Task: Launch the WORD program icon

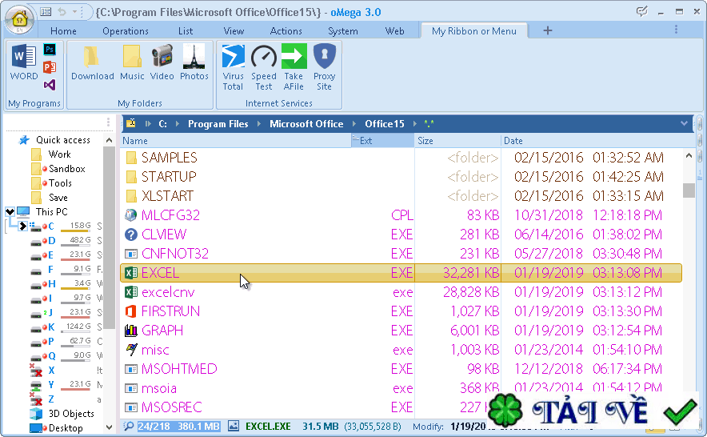Action: [x=24, y=63]
